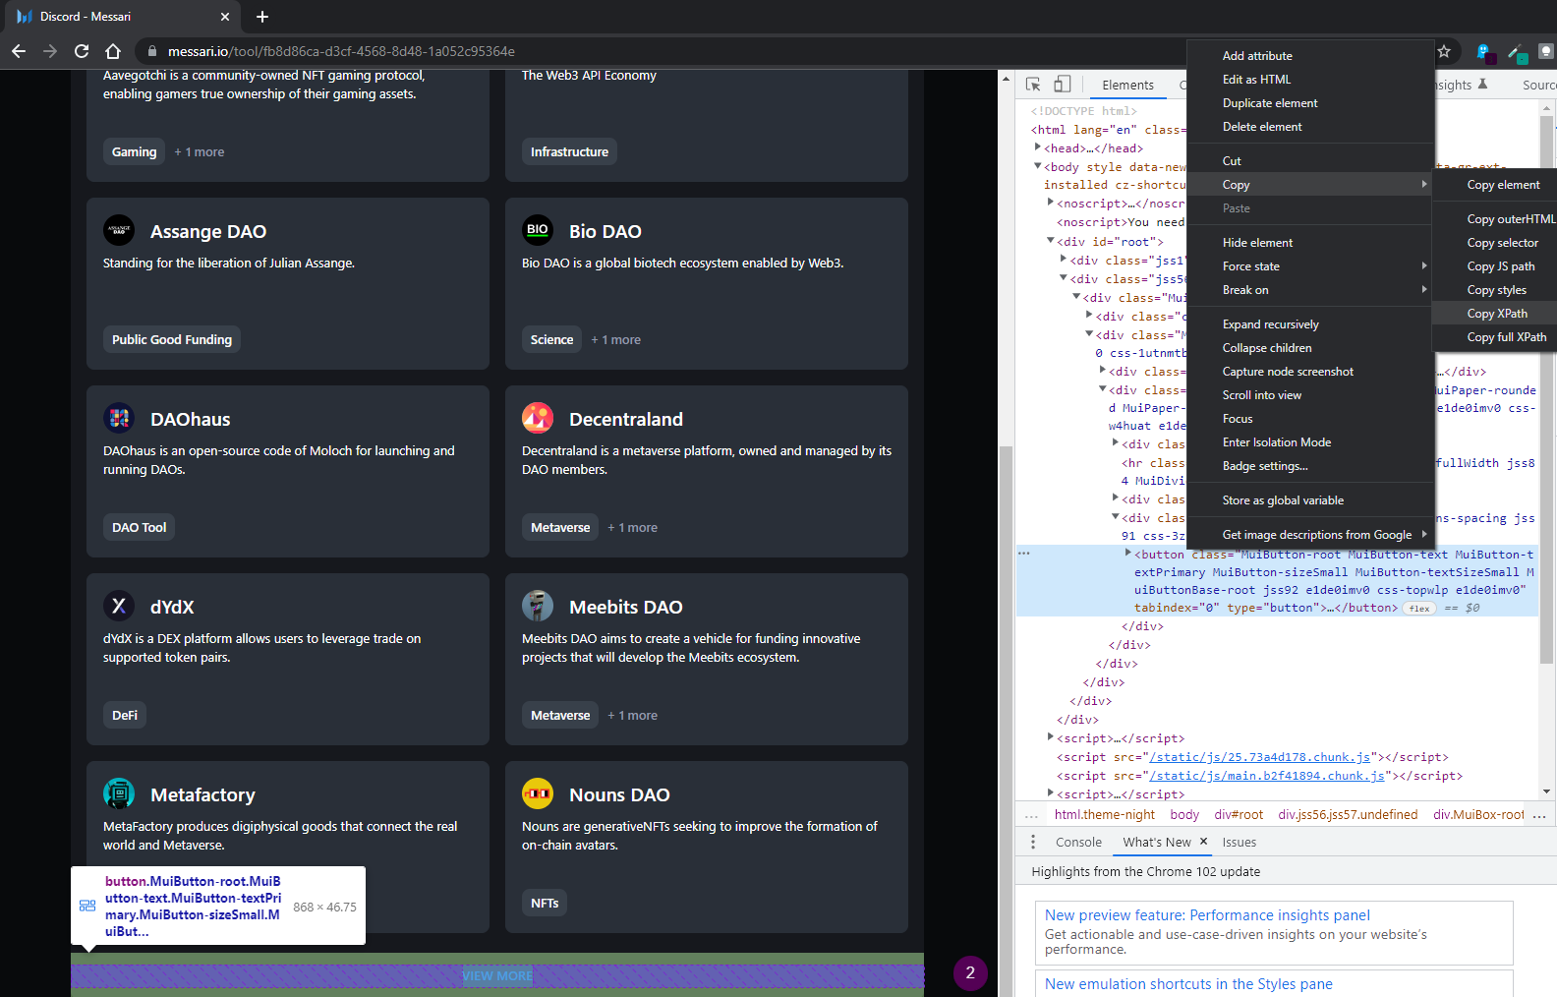
Task: Close the What's New drawer tab
Action: pyautogui.click(x=1203, y=842)
